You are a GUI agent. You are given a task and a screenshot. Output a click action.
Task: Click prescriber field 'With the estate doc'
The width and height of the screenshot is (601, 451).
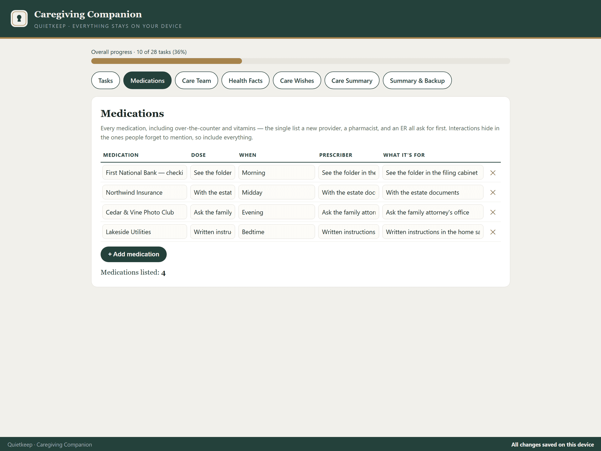pos(349,192)
